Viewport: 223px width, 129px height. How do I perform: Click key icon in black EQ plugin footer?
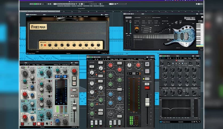(x=194, y=122)
